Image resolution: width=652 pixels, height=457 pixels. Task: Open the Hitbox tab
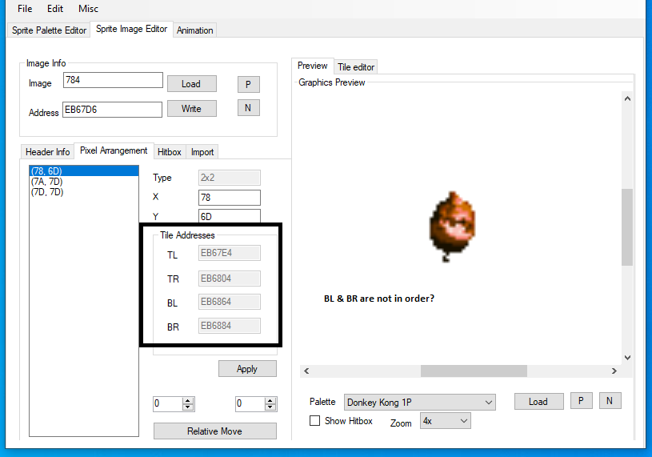tap(169, 152)
